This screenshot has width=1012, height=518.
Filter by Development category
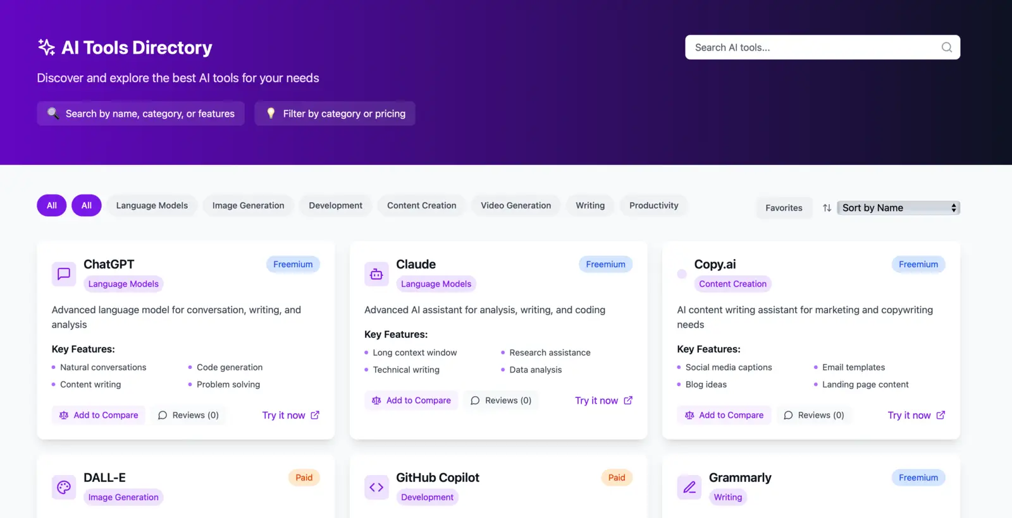[x=335, y=205]
